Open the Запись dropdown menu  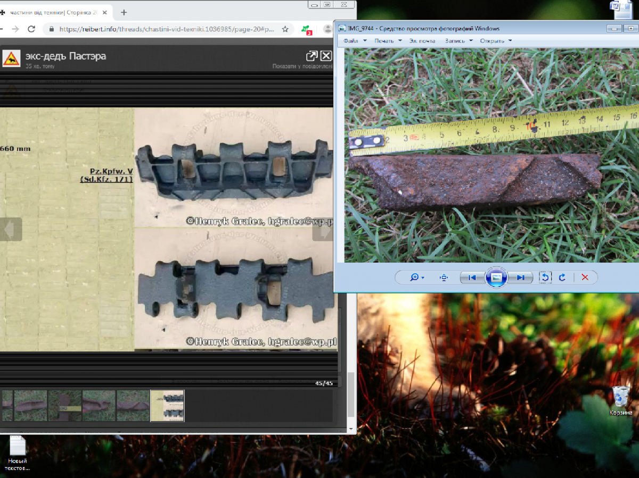tap(458, 41)
